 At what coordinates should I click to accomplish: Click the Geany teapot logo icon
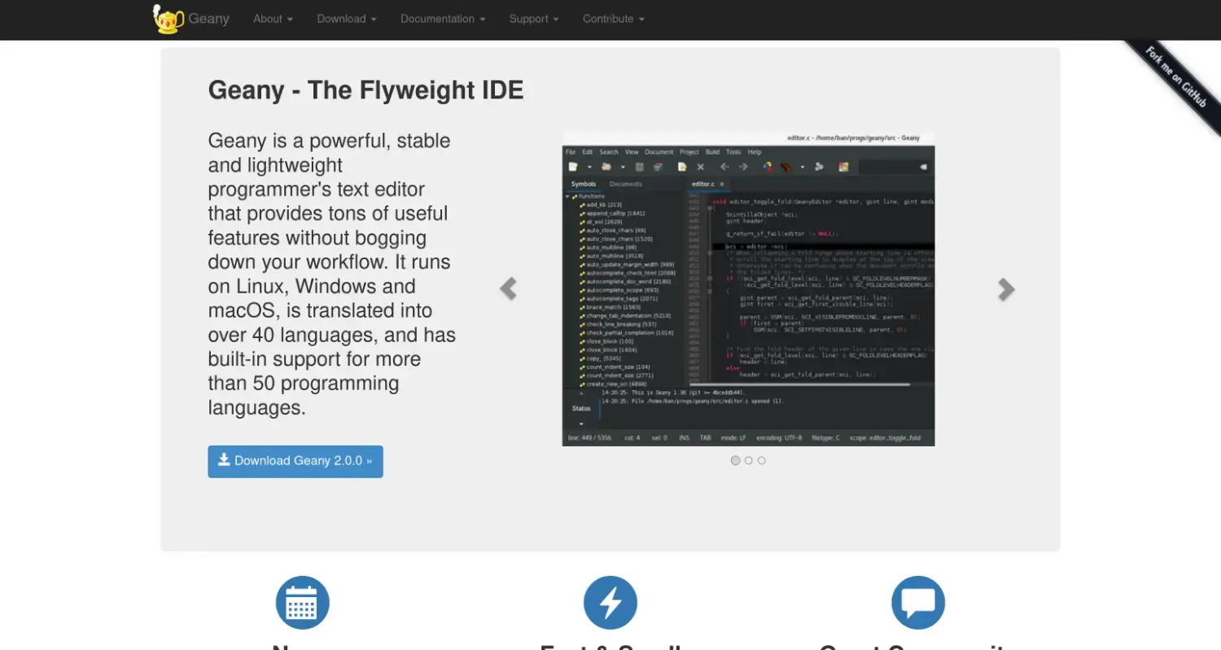[x=168, y=19]
